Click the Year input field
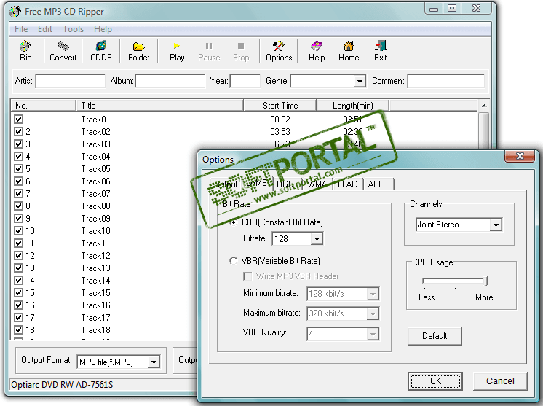543x406 pixels. pos(245,81)
